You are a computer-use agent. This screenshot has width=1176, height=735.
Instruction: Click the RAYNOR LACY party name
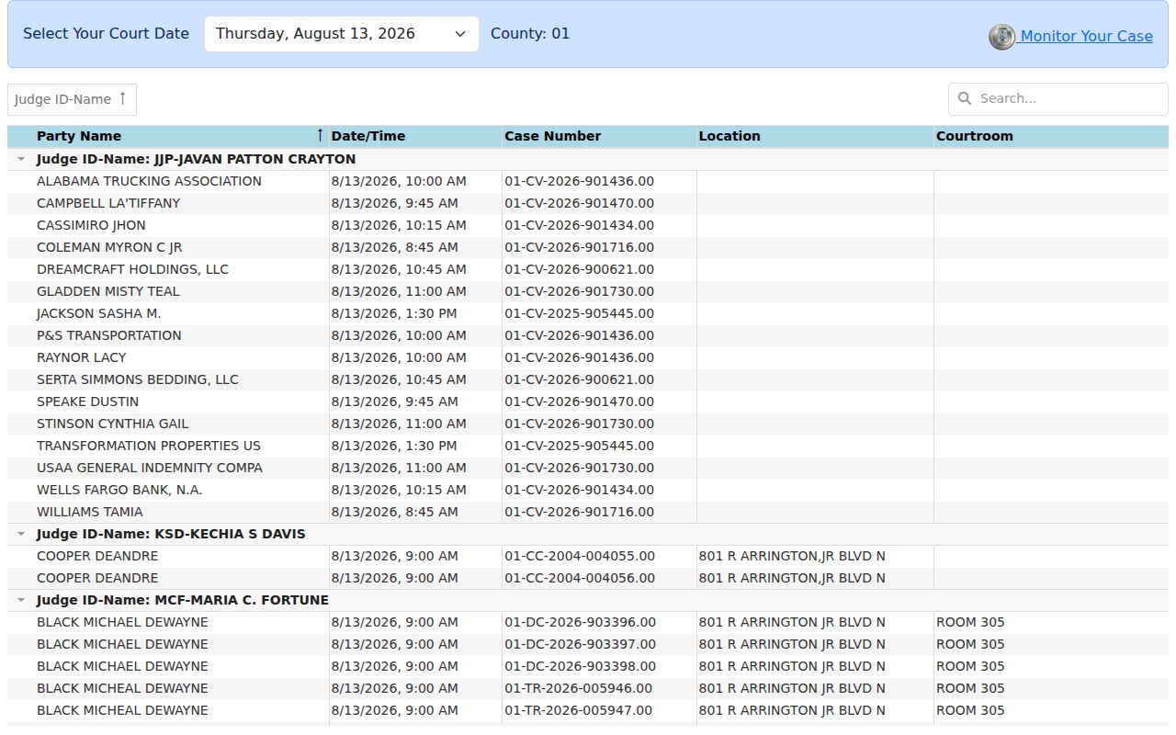[82, 357]
